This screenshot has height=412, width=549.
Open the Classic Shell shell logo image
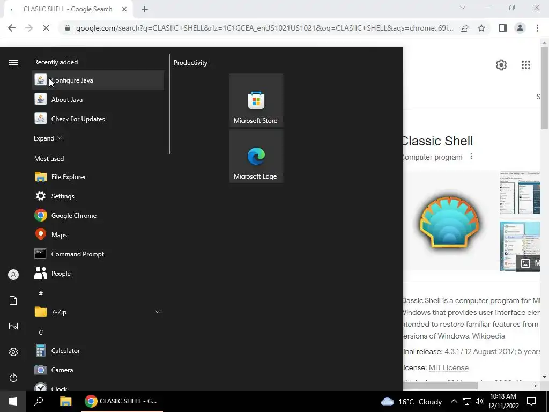(450, 222)
